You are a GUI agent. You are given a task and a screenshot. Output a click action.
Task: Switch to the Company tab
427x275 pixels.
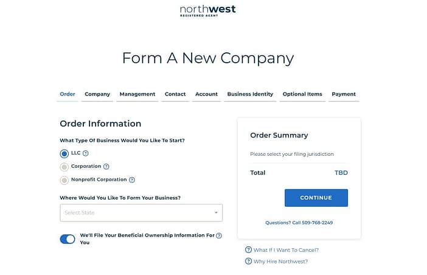[97, 94]
